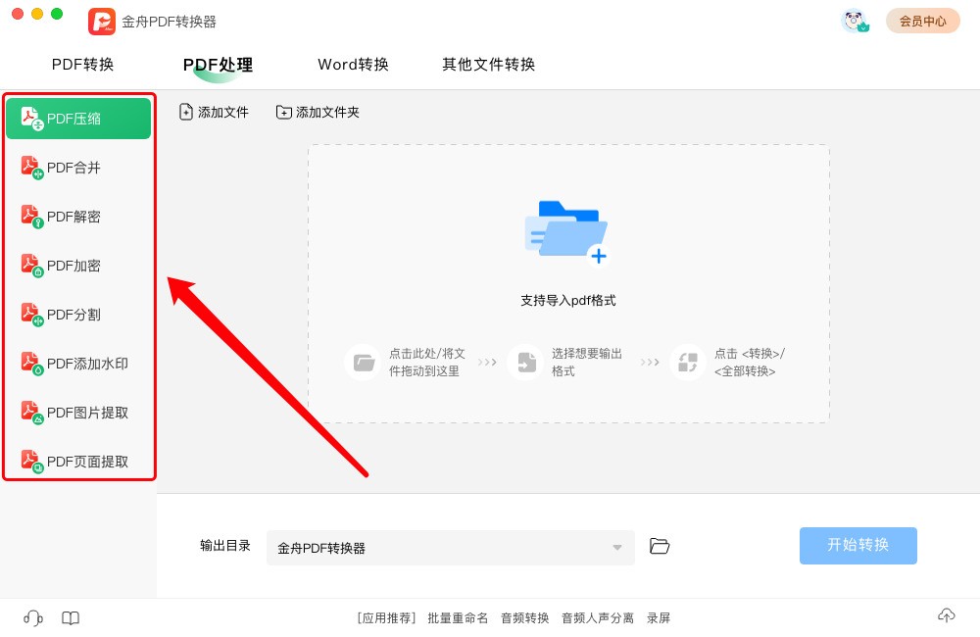The height and width of the screenshot is (637, 980).
Task: Open the PDF合并 tool
Action: click(78, 167)
